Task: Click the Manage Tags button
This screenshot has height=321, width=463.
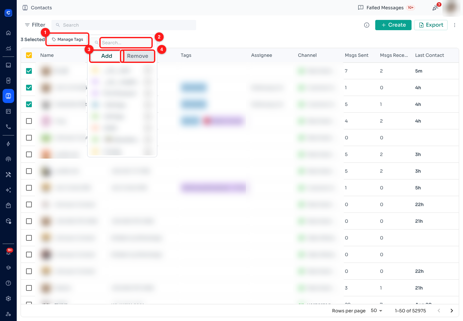Action: coord(68,39)
